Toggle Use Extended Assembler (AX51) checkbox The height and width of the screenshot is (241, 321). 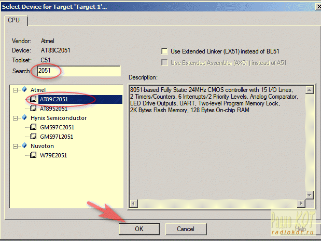(164, 62)
